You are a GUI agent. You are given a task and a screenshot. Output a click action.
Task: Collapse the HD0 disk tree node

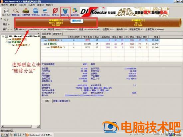pyautogui.click(x=3, y=36)
